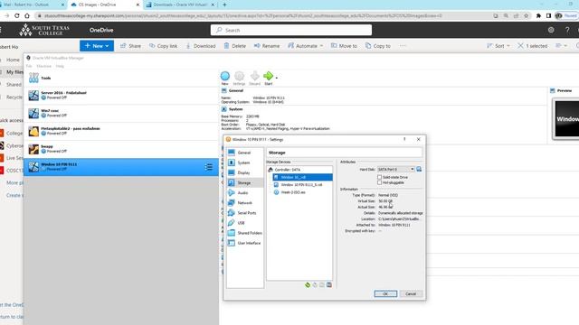Select Server 2016 VM in list

coord(121,96)
